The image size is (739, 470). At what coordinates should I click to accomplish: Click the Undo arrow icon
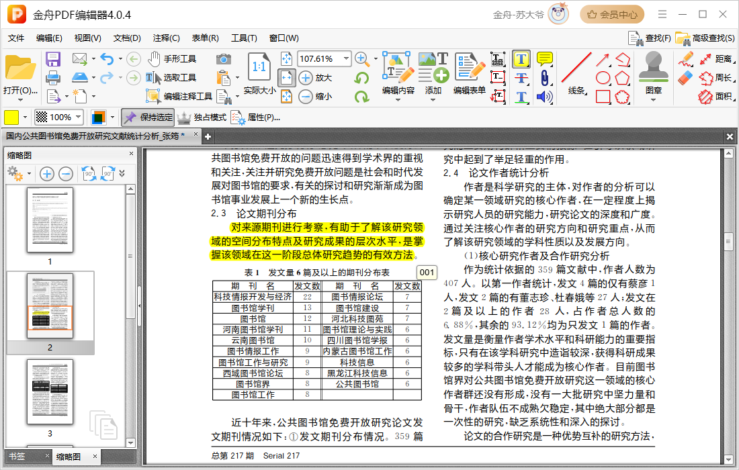(107, 59)
